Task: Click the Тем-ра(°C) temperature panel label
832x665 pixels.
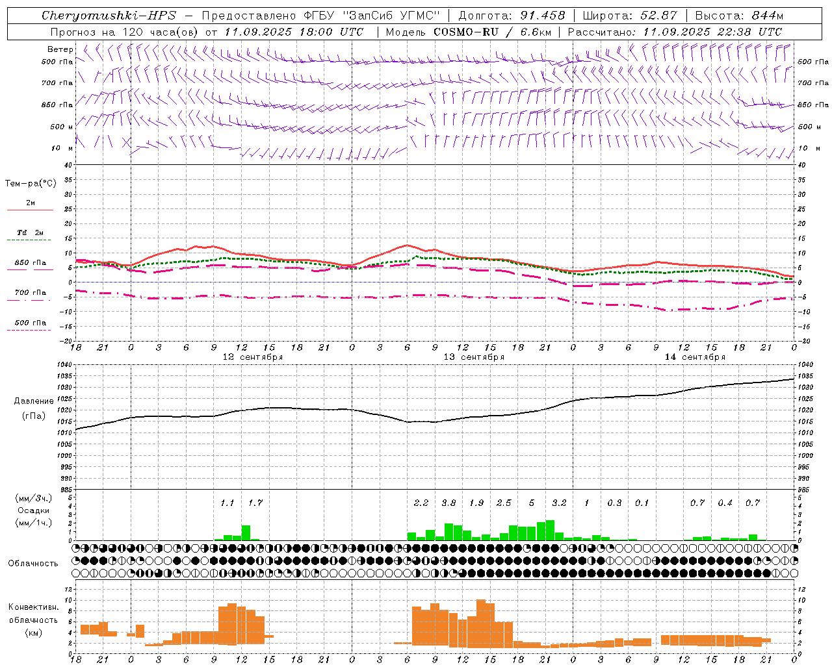Action: [31, 184]
